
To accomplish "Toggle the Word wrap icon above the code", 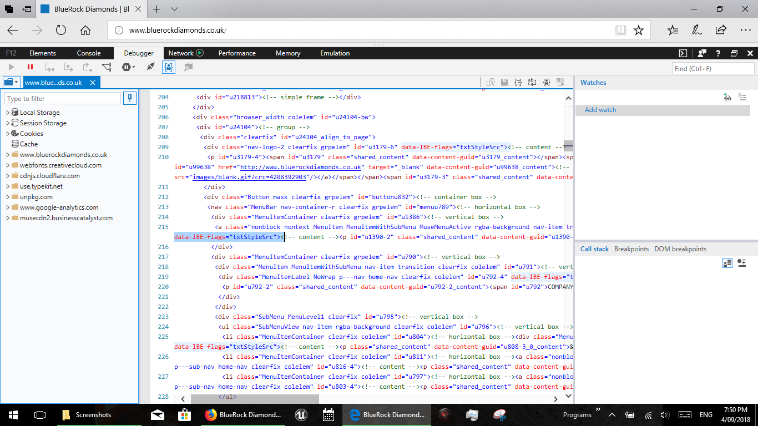I will point(532,82).
